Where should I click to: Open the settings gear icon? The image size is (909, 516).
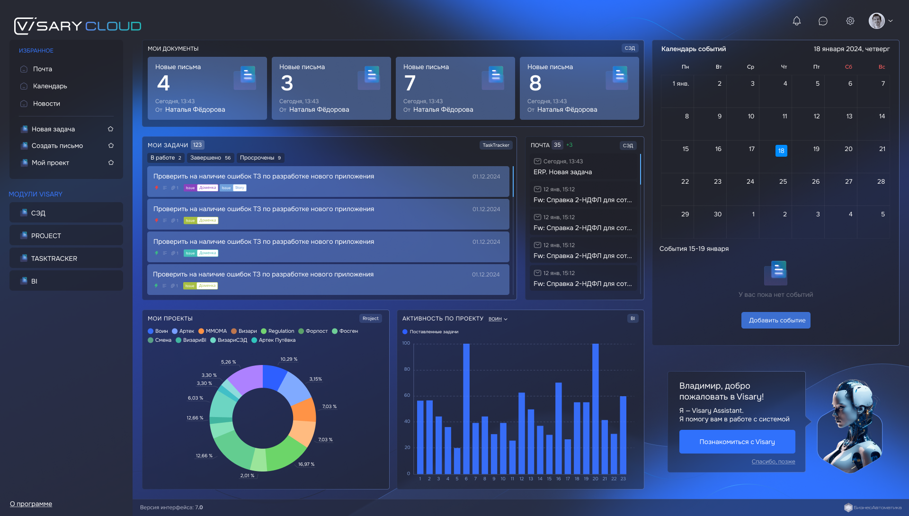tap(850, 21)
